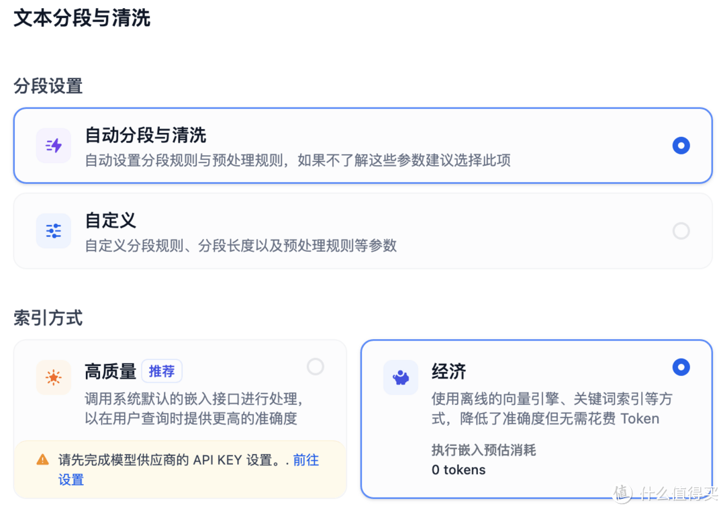
Task: Click the 值 circular logo icon
Action: click(x=621, y=494)
